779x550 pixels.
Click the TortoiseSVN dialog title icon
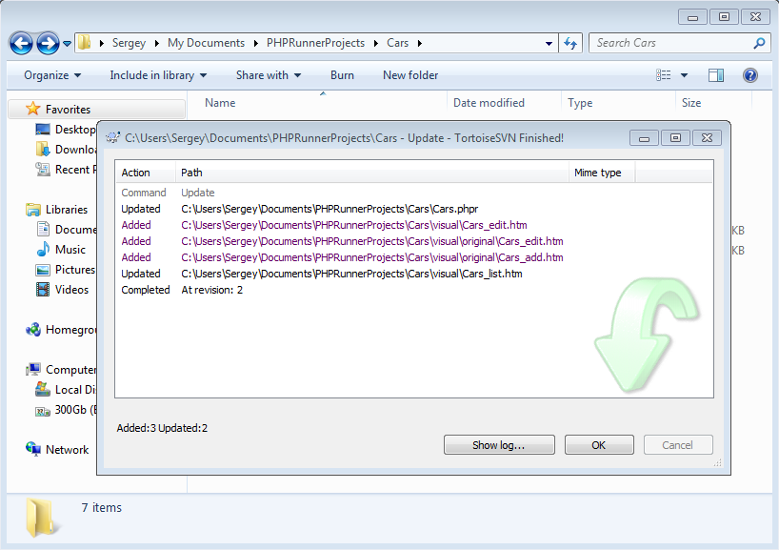112,138
